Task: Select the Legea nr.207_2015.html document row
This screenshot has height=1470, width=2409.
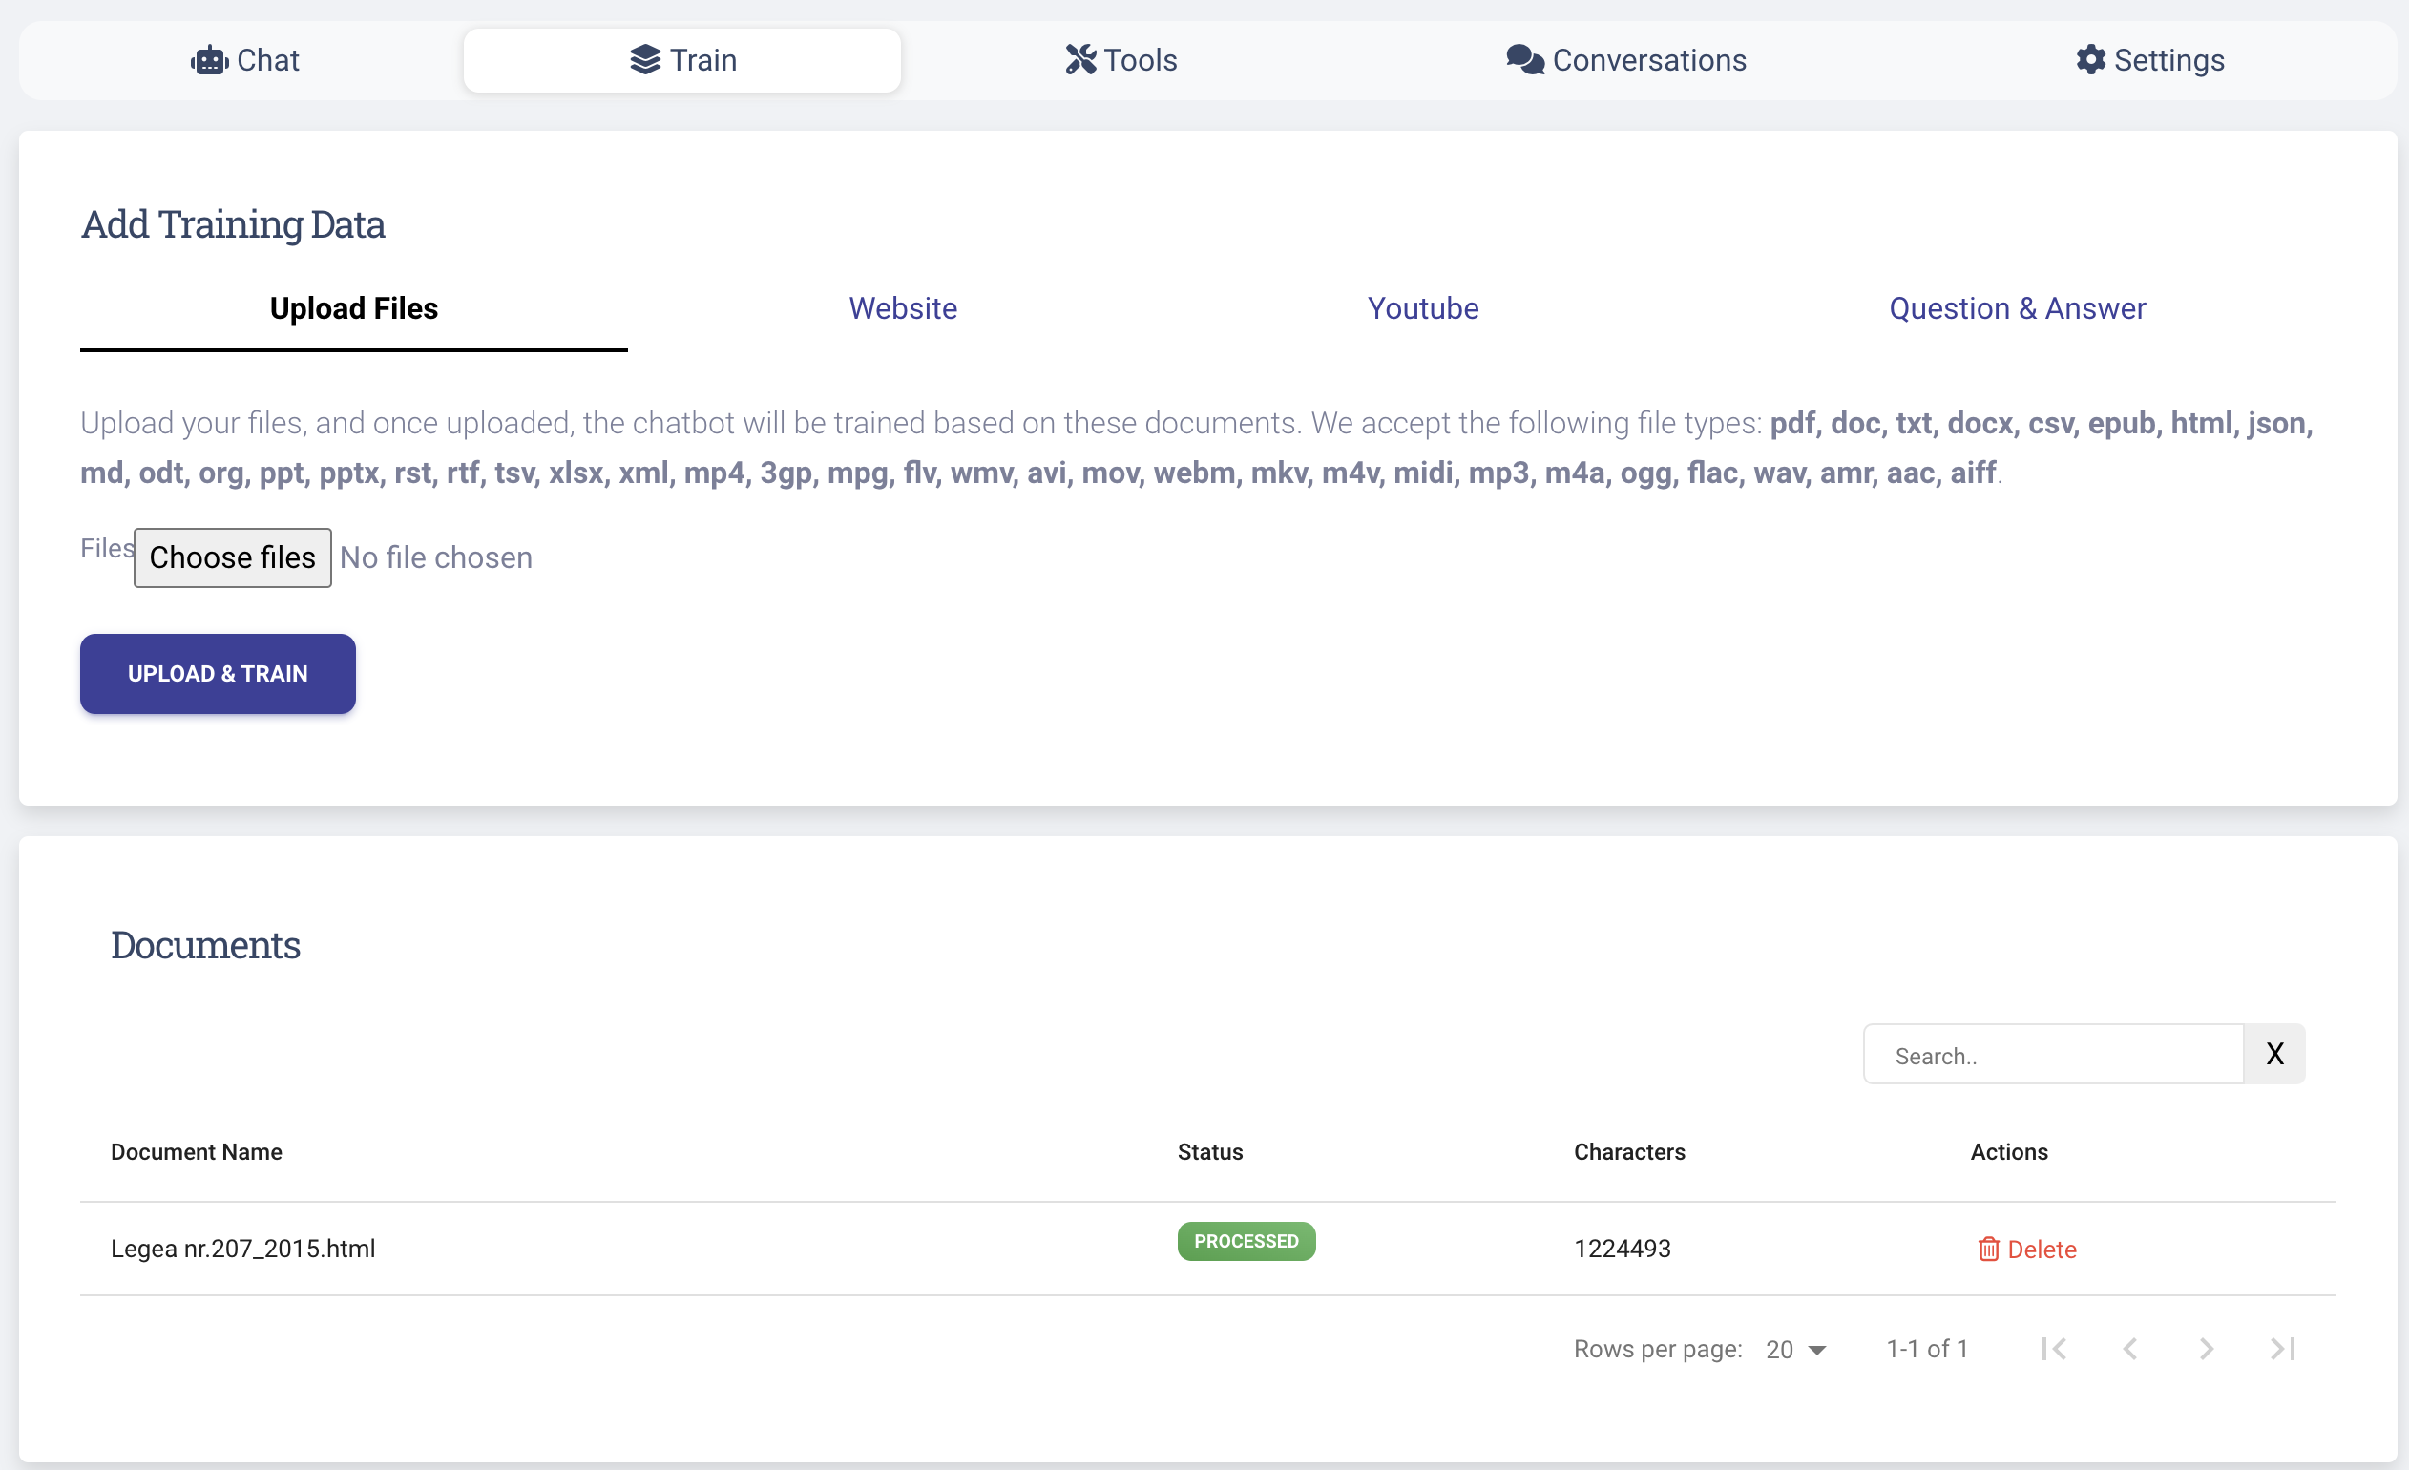Action: (x=1208, y=1249)
